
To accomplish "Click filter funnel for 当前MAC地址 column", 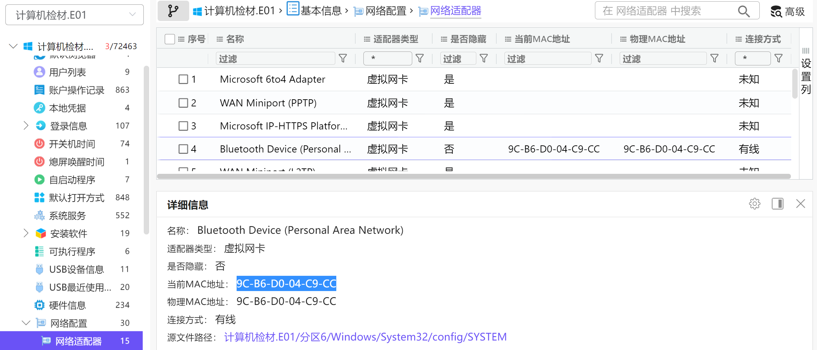I will [x=599, y=59].
